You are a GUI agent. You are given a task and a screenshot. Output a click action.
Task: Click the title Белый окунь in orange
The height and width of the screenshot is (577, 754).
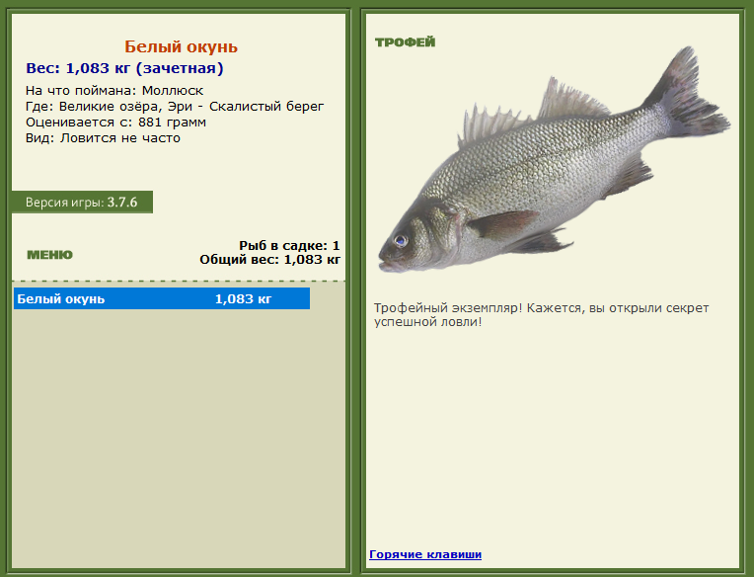[x=181, y=46]
